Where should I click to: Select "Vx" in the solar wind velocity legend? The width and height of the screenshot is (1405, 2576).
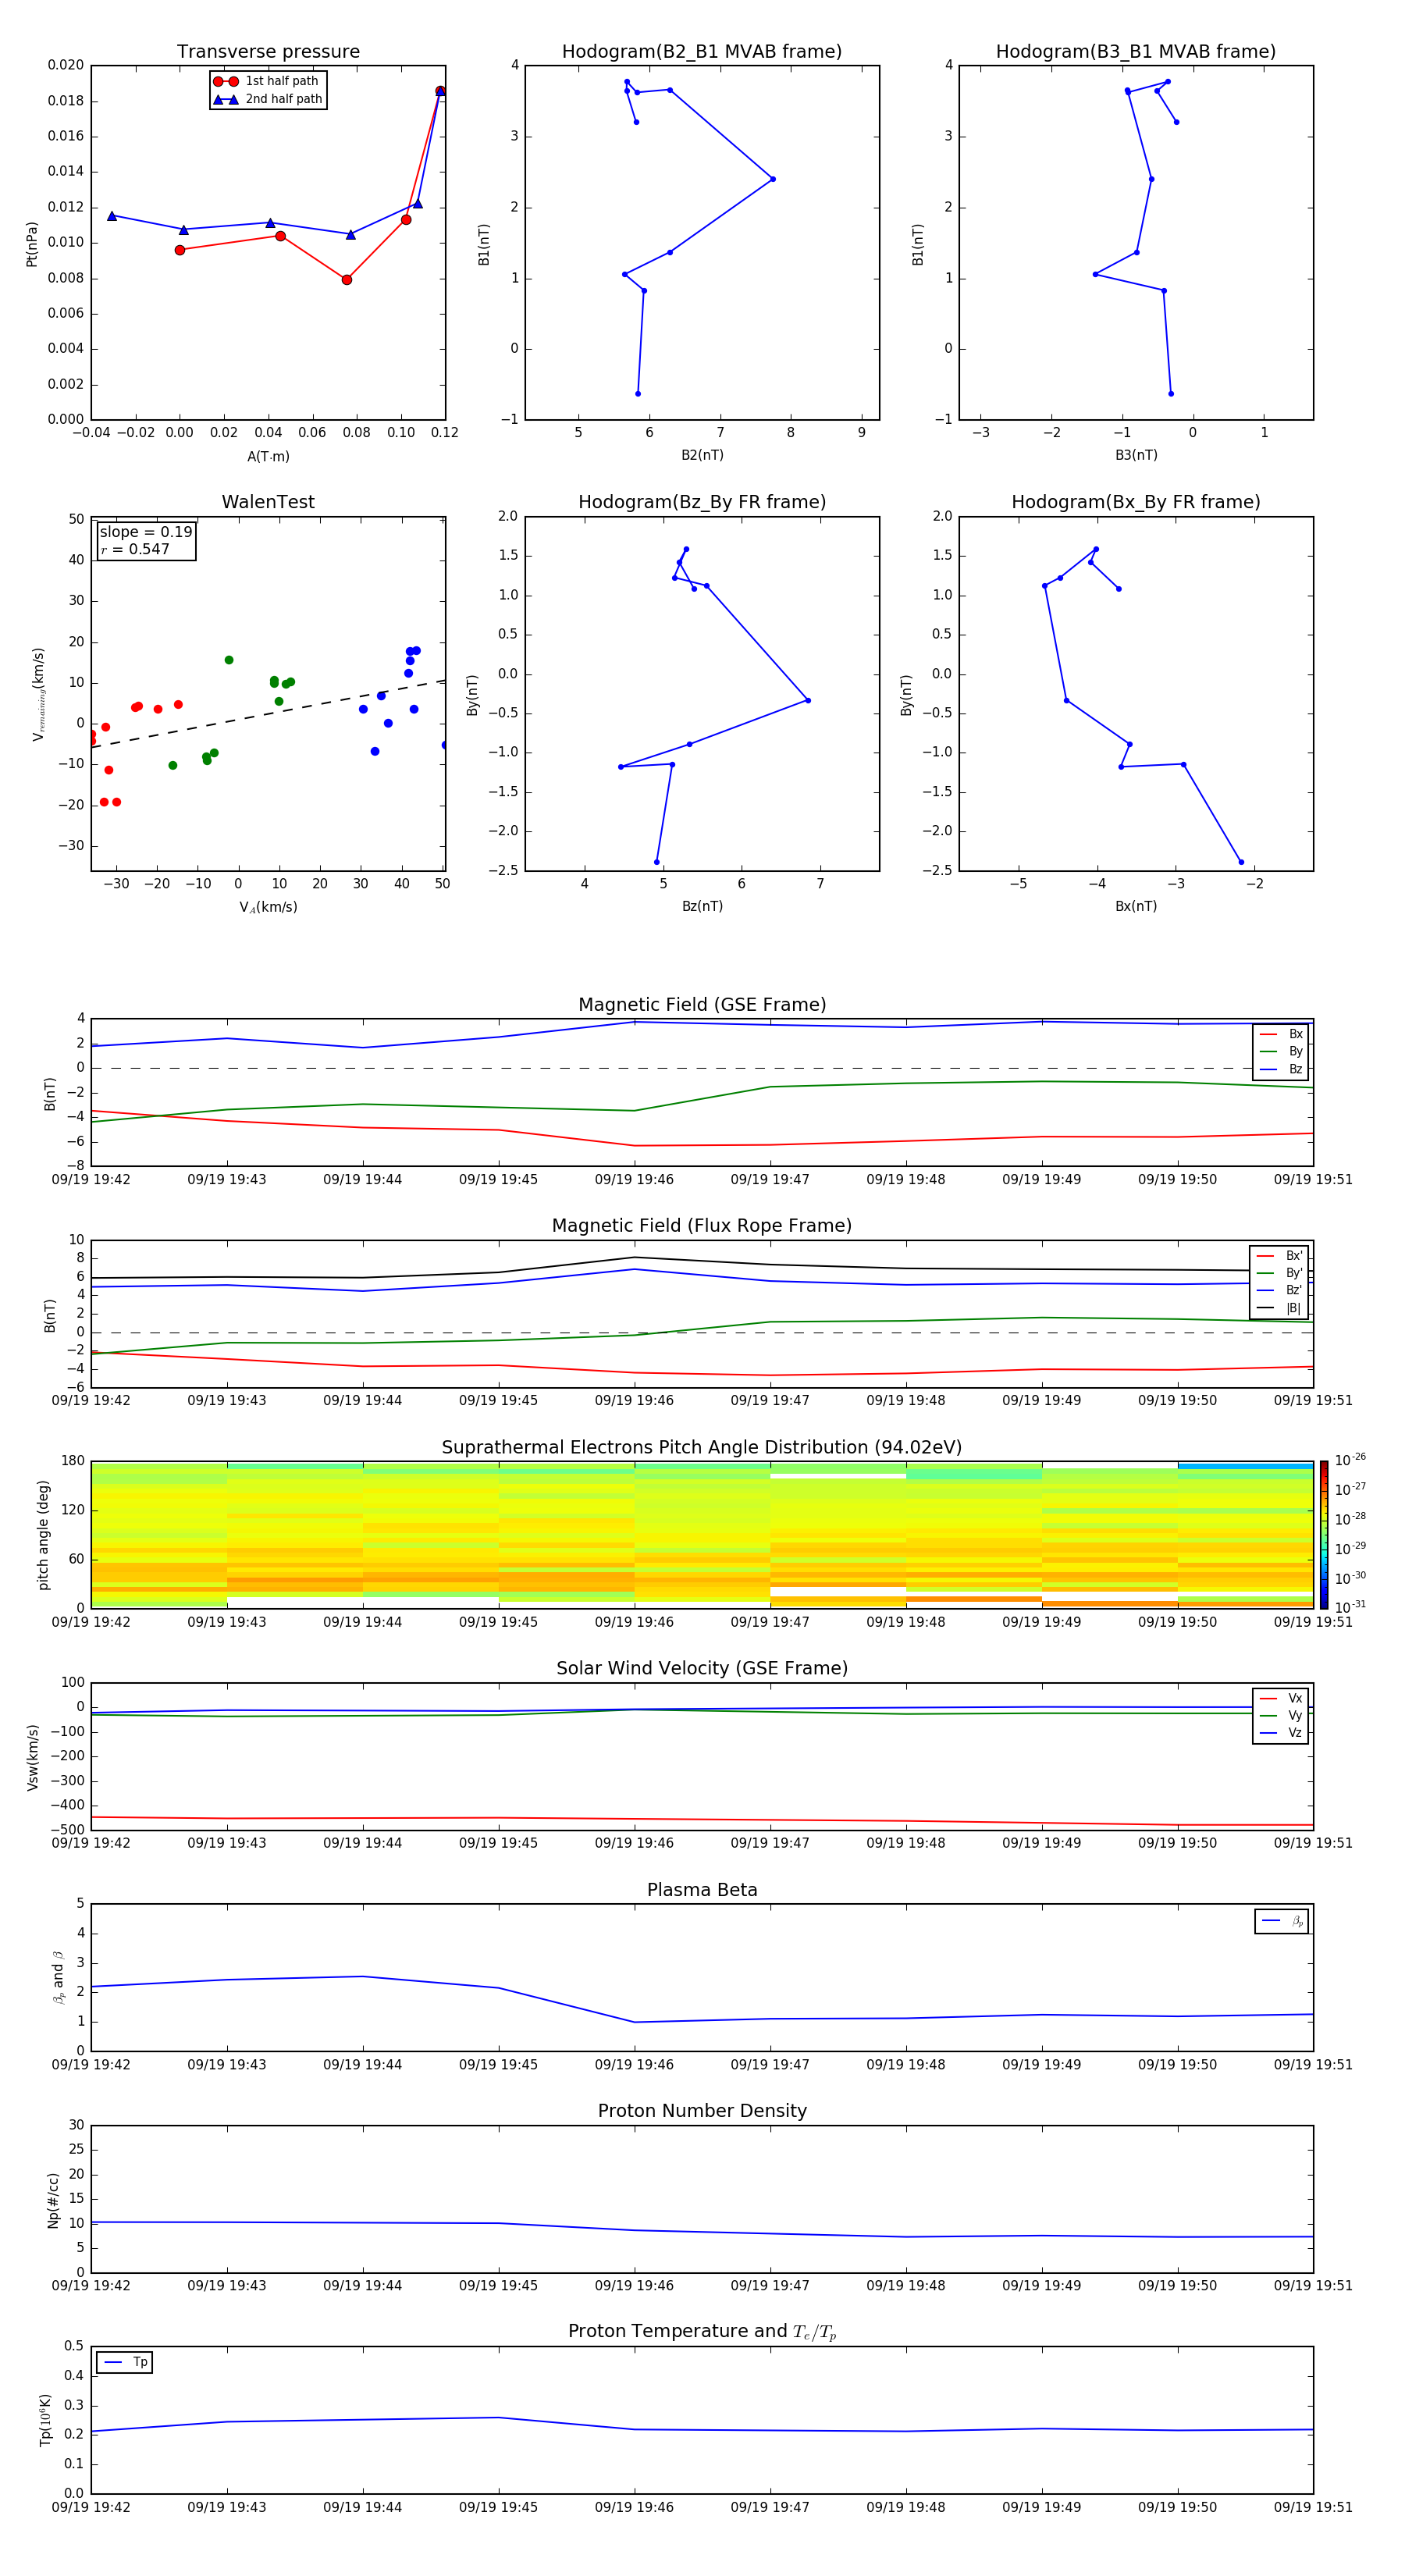coord(1282,1698)
